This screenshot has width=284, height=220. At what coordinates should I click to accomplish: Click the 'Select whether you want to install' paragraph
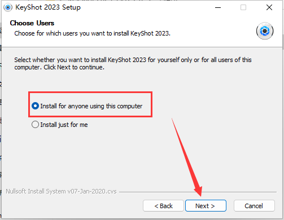(133, 63)
